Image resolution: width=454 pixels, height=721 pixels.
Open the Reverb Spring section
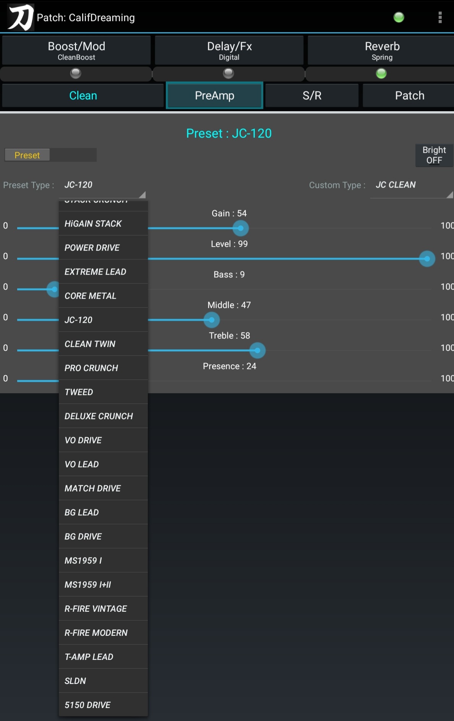[x=381, y=50]
